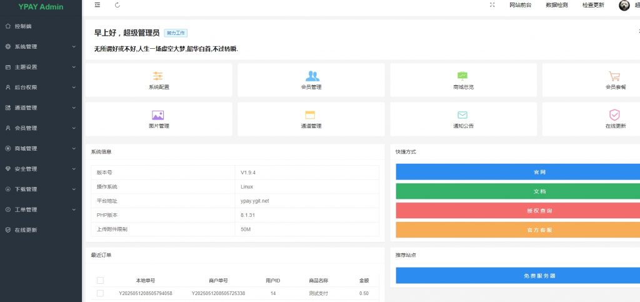Expand the 工单管理 chevron
This screenshot has height=302, width=640.
[74, 209]
